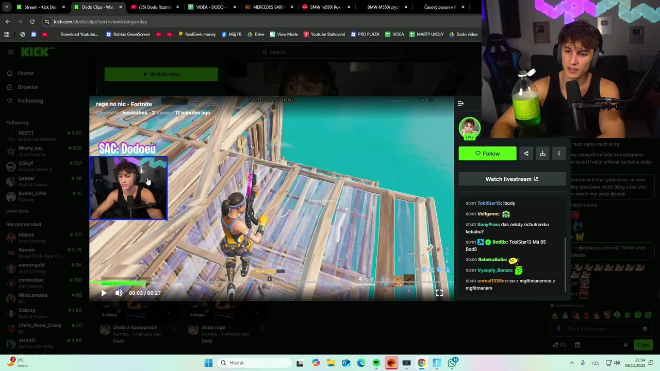The height and width of the screenshot is (371, 660).
Task: Switch to MERCEDES E400 tab
Action: (268, 7)
